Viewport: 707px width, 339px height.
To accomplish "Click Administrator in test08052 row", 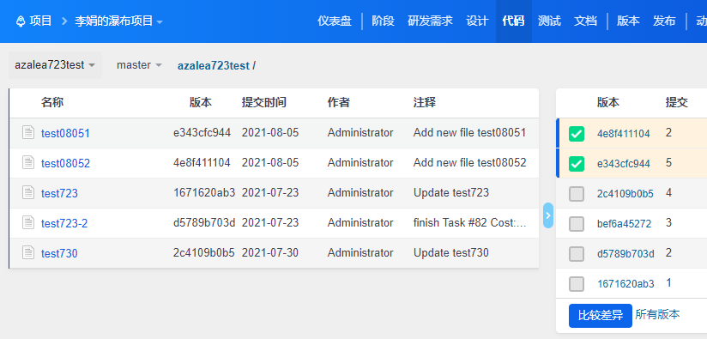I will pos(360,162).
